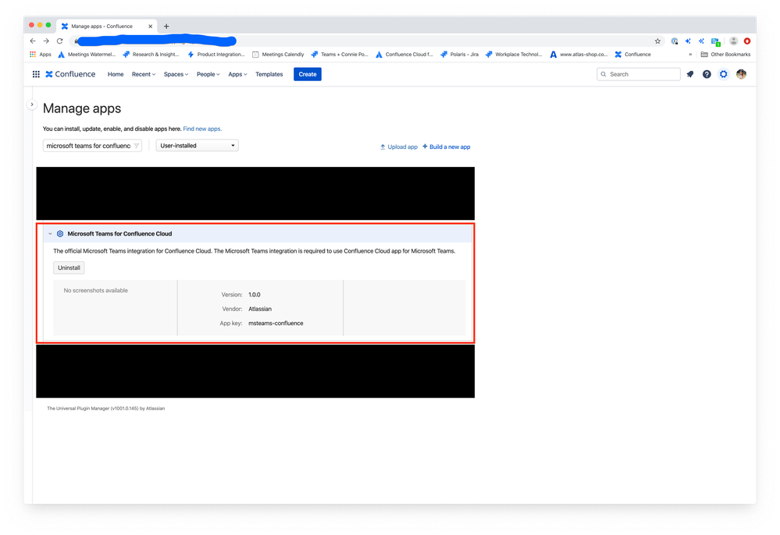780x535 pixels.
Task: Expand the left sidebar arrow
Action: [x=32, y=105]
